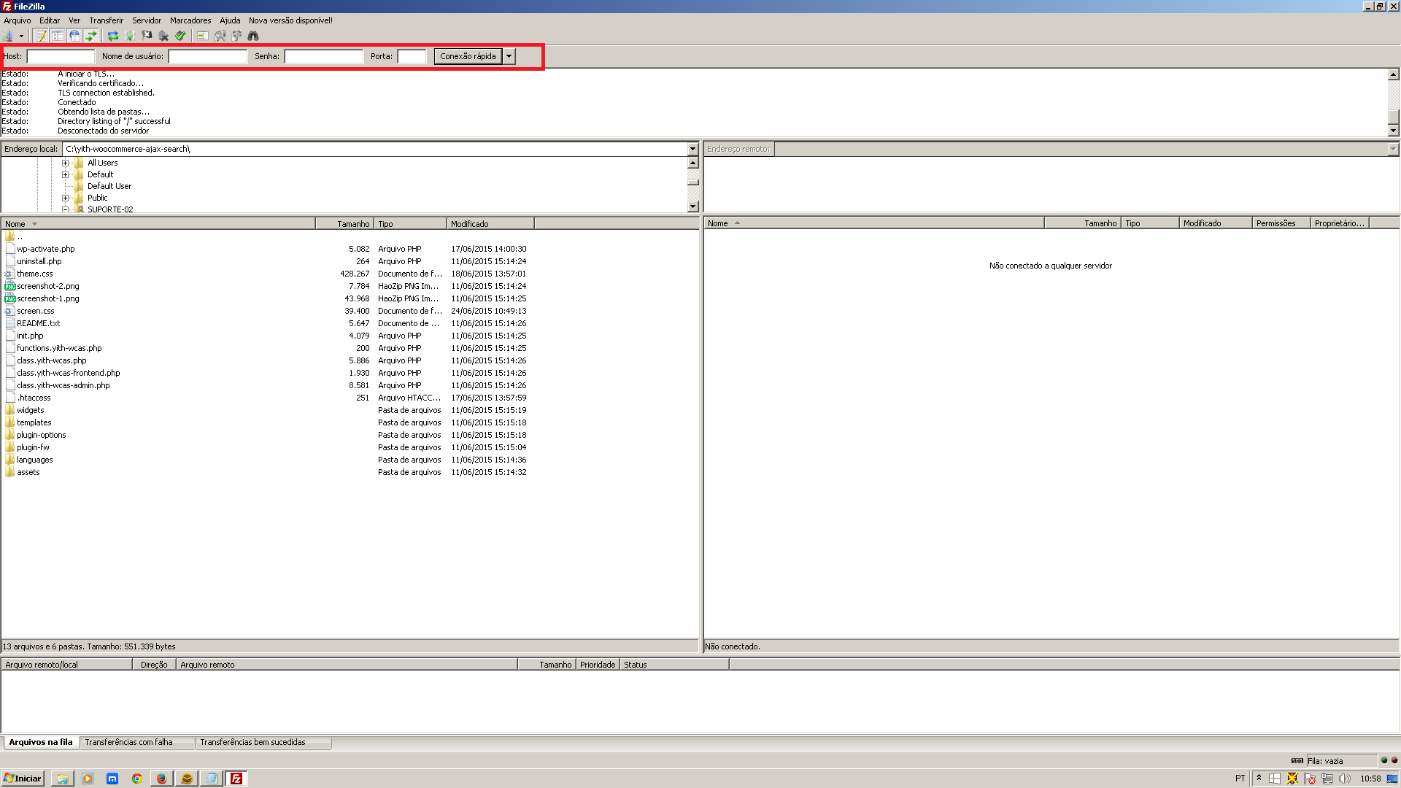Click the disconnect from server icon
The image size is (1401, 788).
coord(163,36)
